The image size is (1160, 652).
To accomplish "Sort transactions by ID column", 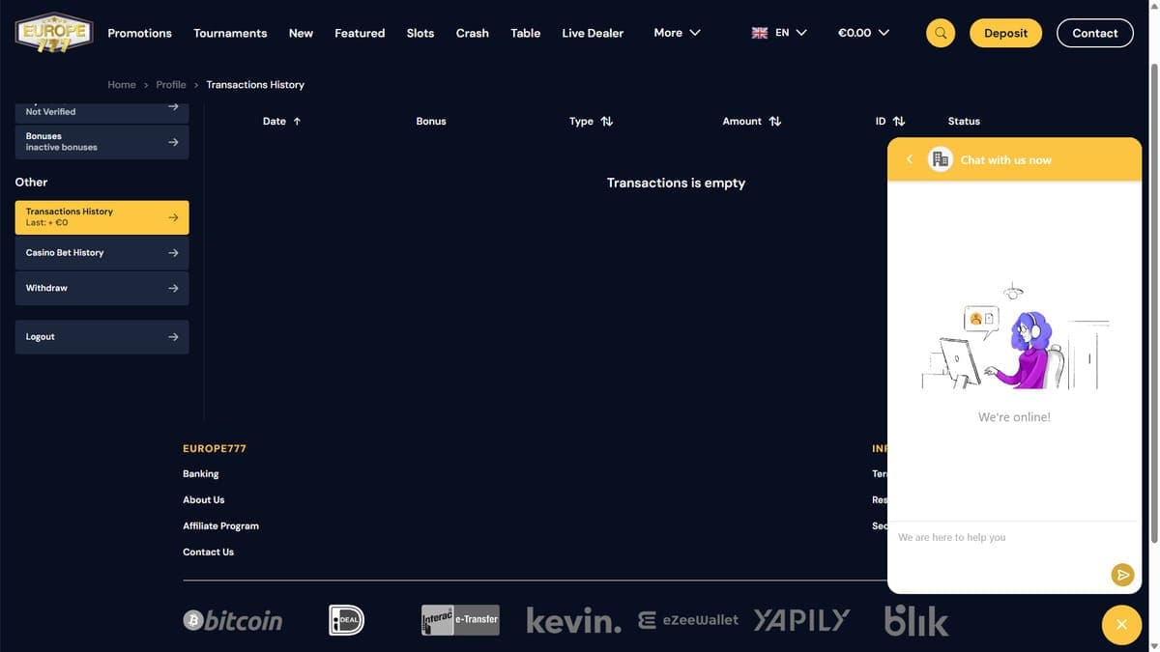I will 889,122.
